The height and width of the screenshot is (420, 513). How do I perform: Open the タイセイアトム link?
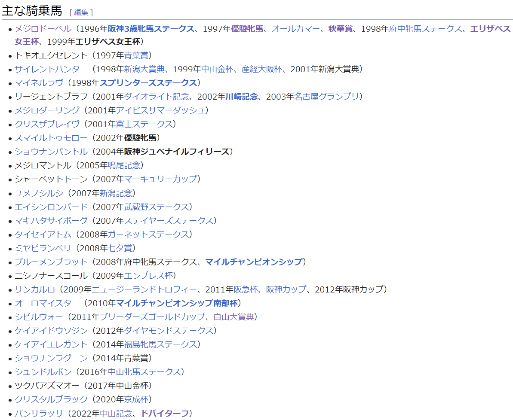tap(43, 234)
